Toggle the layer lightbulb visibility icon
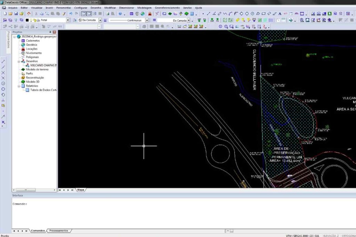356x237 pixels. (x=31, y=20)
